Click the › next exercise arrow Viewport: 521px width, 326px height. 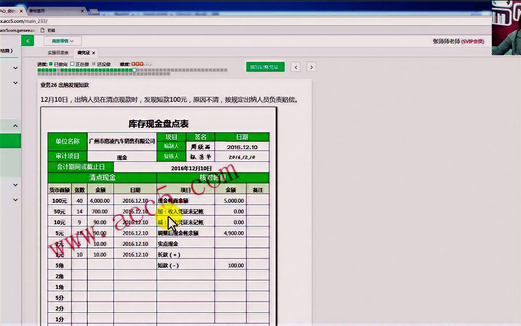point(311,67)
